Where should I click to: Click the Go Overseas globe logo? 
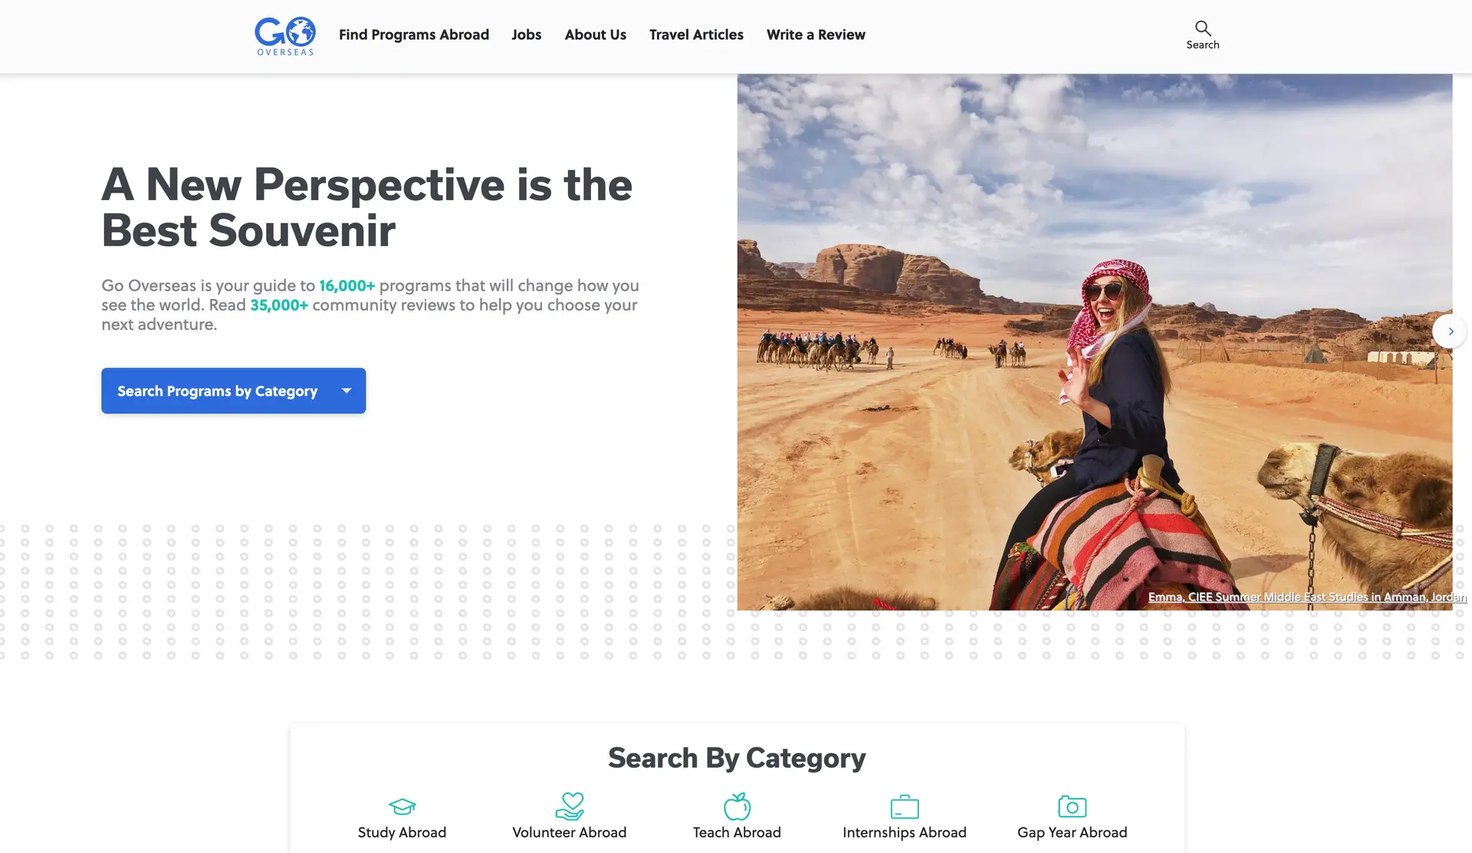point(285,36)
